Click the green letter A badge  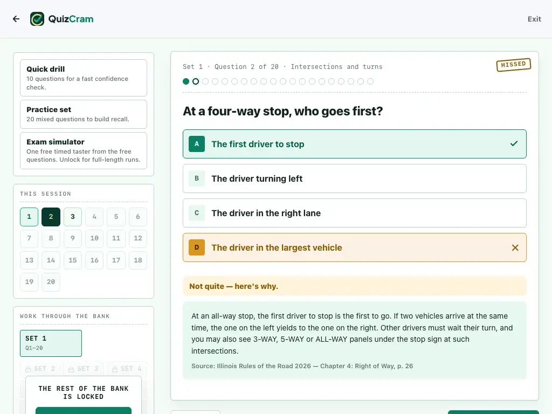point(197,143)
